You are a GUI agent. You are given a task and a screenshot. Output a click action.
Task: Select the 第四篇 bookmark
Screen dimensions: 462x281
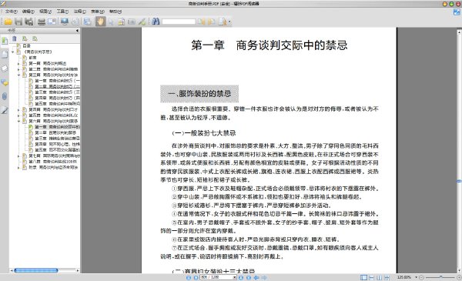pyautogui.click(x=53, y=109)
